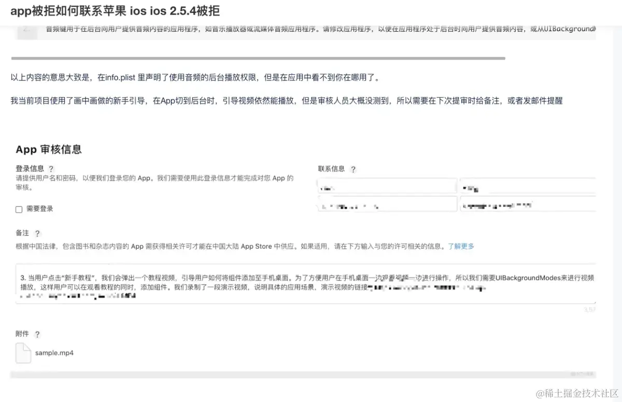Click the sample.mp4 file icon
The width and height of the screenshot is (622, 402).
click(23, 353)
